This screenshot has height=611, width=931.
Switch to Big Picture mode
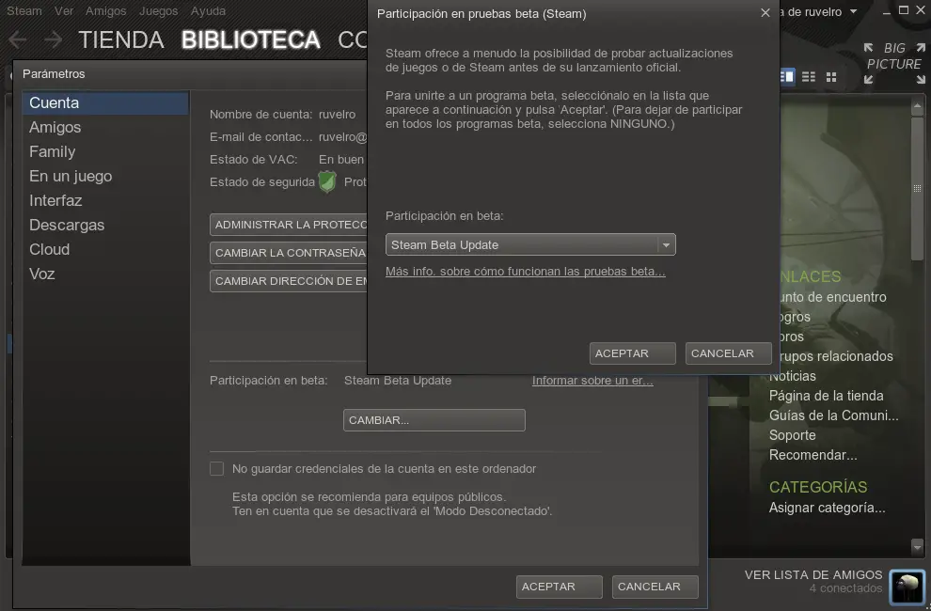[x=894, y=63]
